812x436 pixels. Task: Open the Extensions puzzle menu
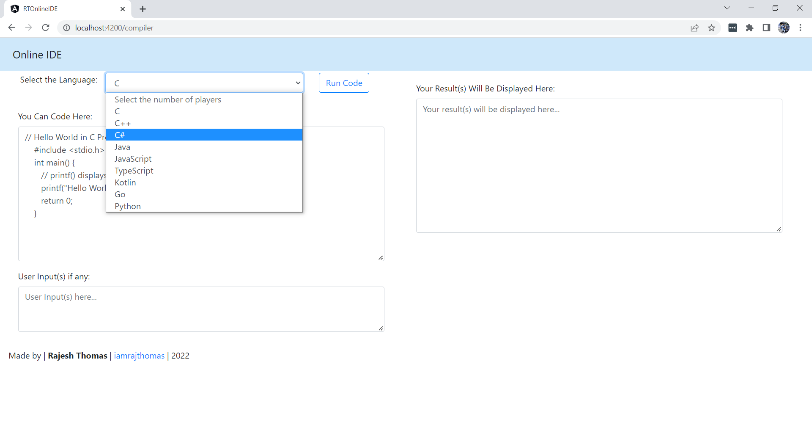[749, 28]
